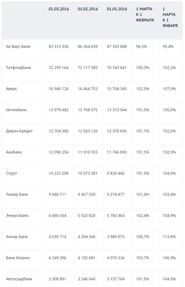Select the Интехбанк row label

(x=16, y=110)
